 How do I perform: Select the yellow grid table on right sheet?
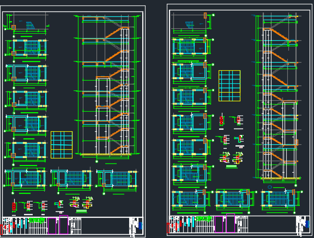click(230, 86)
